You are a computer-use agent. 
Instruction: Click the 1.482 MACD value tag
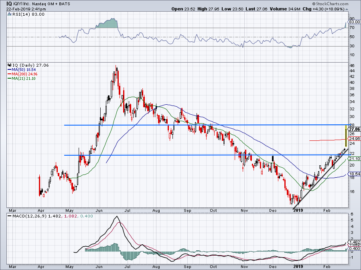pos(355,242)
